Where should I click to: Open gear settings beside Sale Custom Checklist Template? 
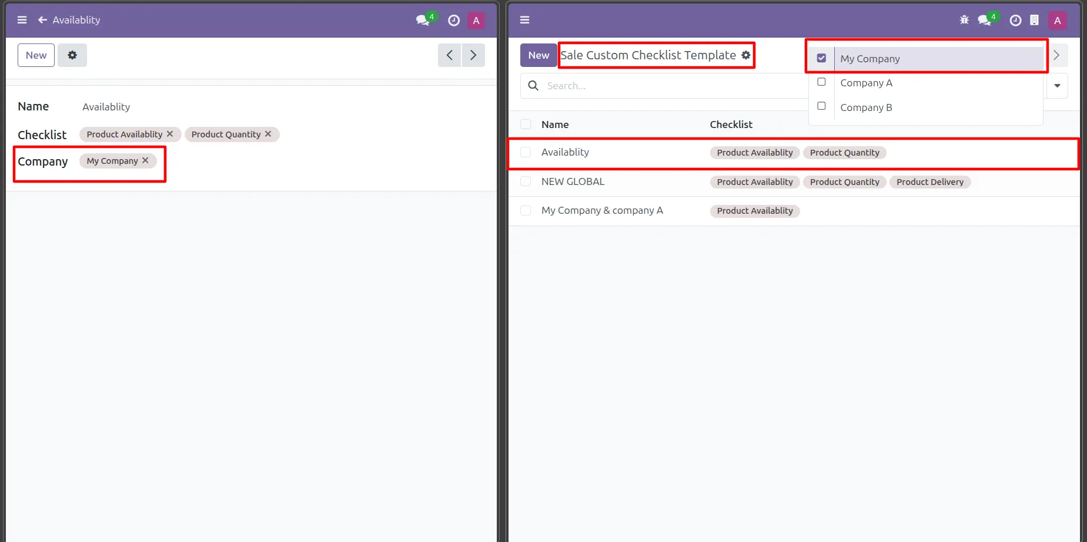746,55
